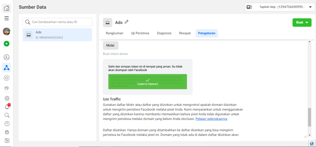
Task: Click the bug report icon
Action: pyautogui.click(x=7, y=132)
